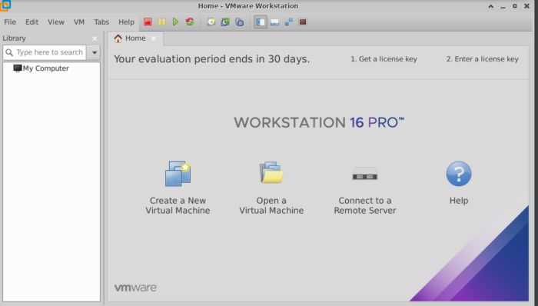538x306 pixels.
Task: Toggle the Show Library sidebar button
Action: pos(261,22)
